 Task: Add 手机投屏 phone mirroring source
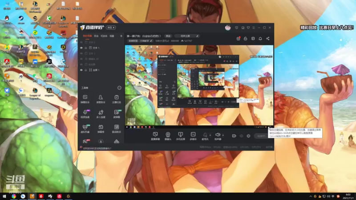[x=181, y=136]
